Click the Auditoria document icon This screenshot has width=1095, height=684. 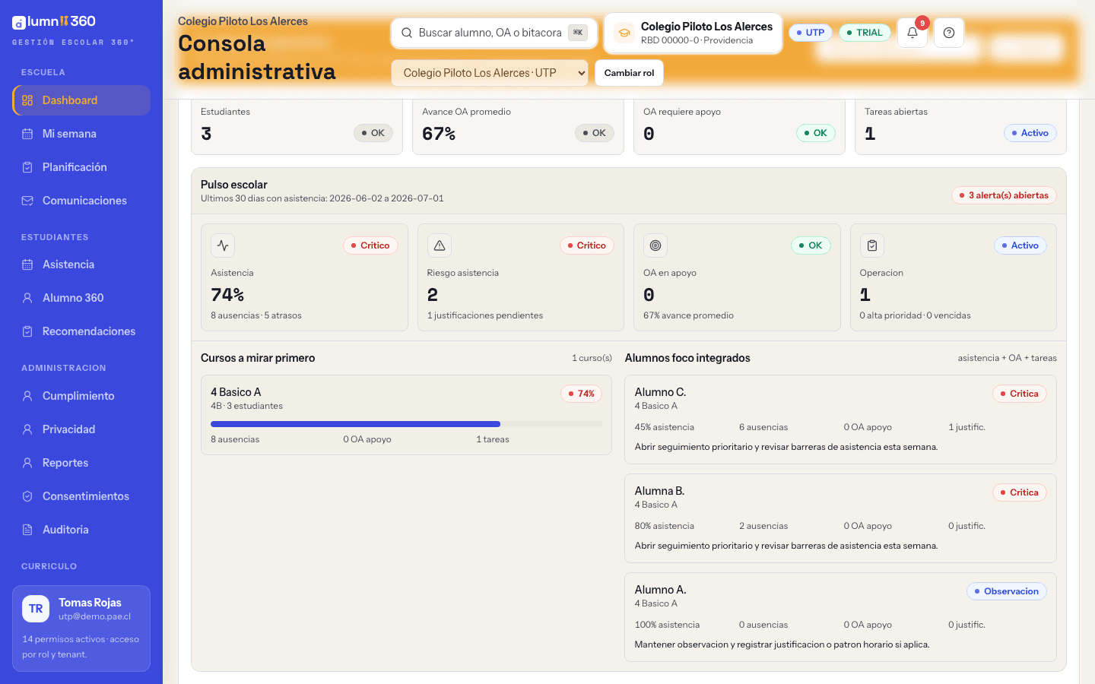[27, 530]
